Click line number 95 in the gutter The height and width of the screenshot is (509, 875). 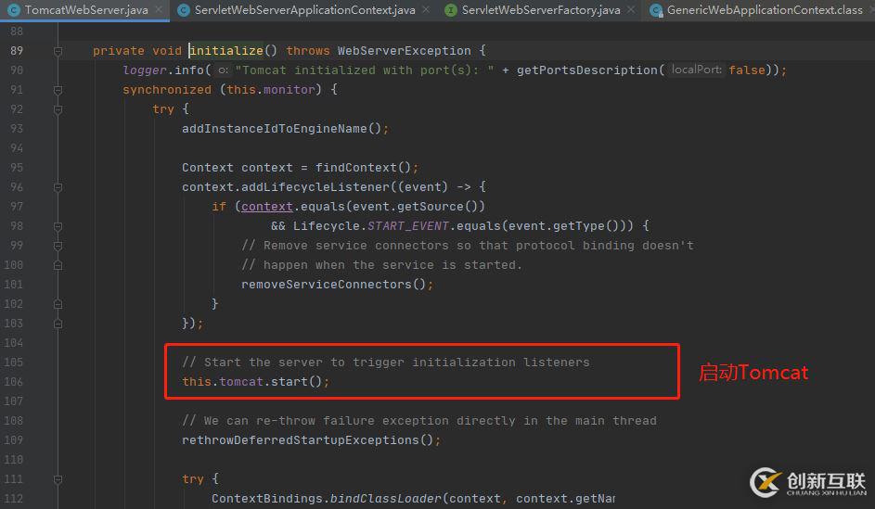[17, 167]
